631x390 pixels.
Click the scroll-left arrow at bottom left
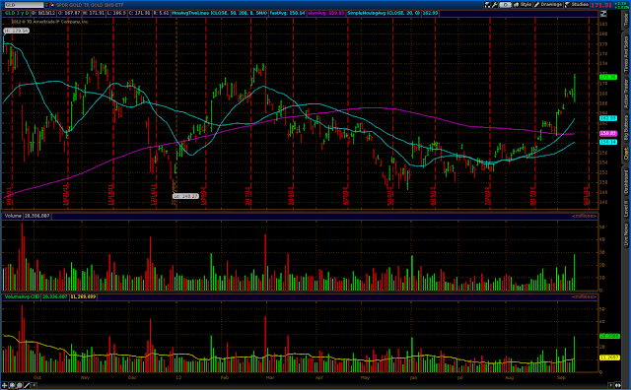pyautogui.click(x=34, y=385)
